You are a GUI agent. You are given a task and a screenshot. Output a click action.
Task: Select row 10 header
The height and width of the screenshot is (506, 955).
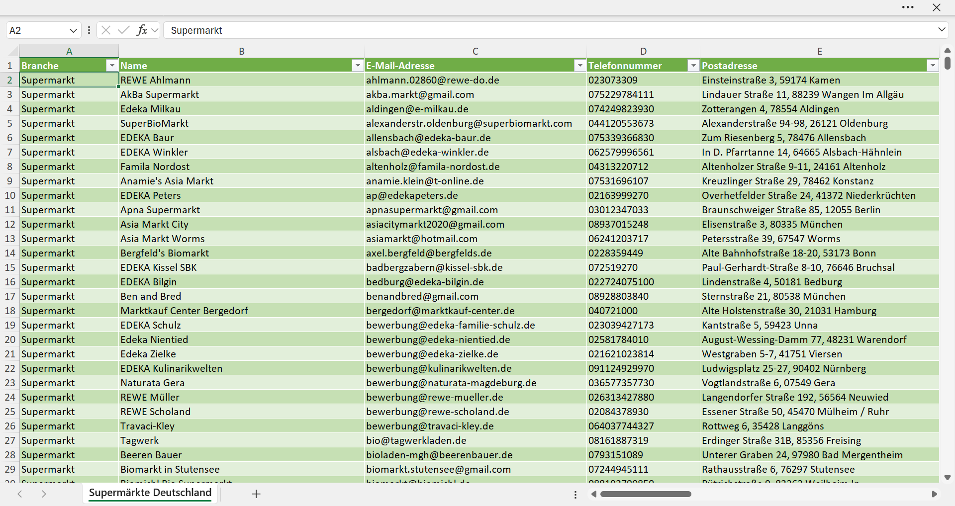click(10, 195)
